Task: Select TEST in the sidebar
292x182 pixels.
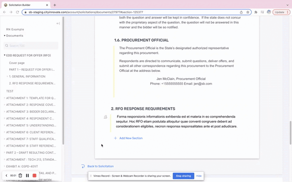Action: click(10, 91)
